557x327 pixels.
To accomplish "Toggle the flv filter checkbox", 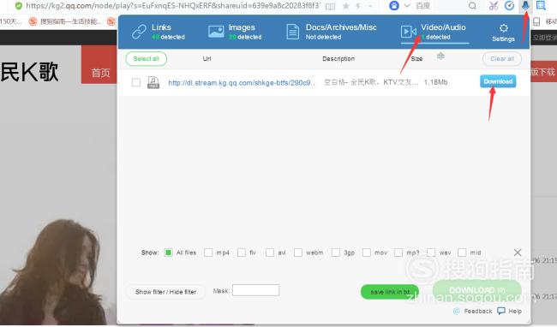I will coord(241,253).
